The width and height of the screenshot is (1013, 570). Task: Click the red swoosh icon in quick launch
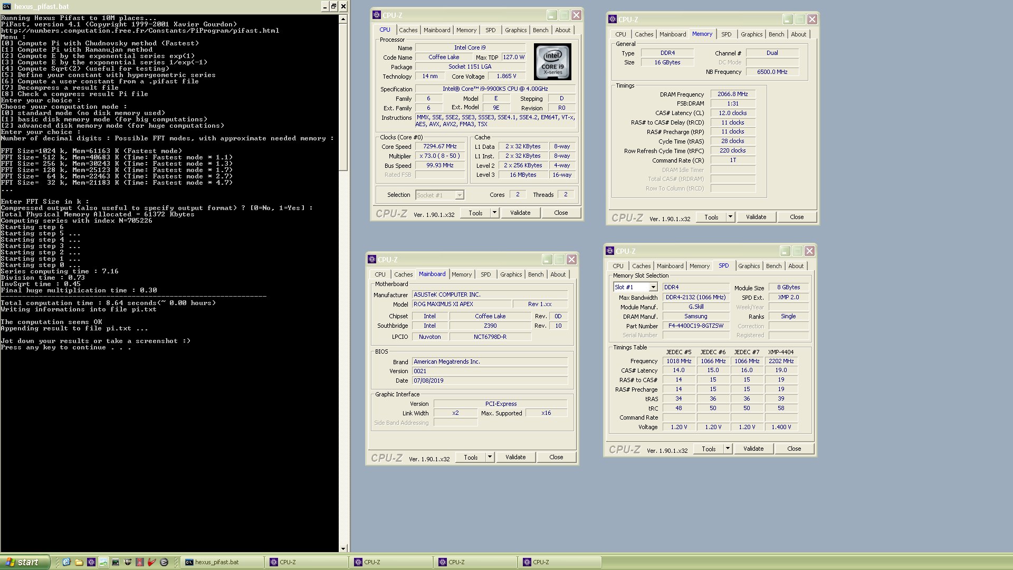coord(152,562)
